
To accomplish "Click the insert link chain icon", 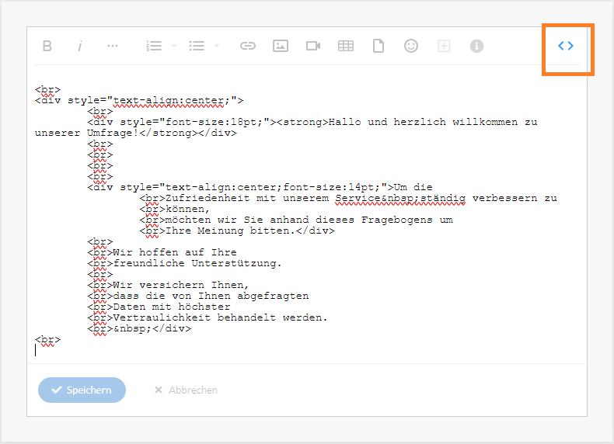I will click(x=248, y=46).
